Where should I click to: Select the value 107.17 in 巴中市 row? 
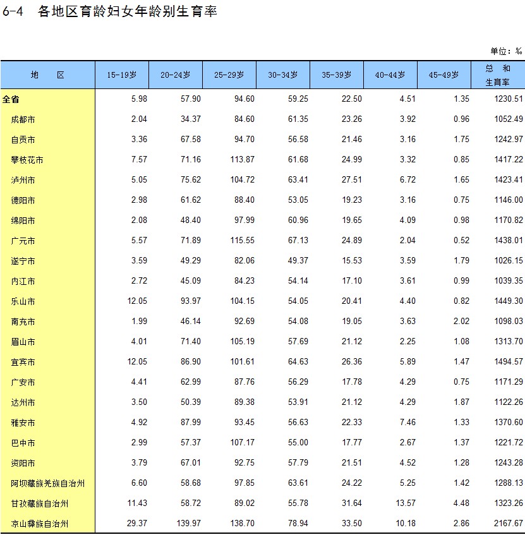pyautogui.click(x=243, y=442)
